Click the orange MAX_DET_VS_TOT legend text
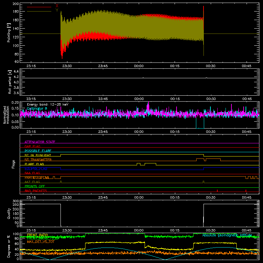 click(40, 242)
